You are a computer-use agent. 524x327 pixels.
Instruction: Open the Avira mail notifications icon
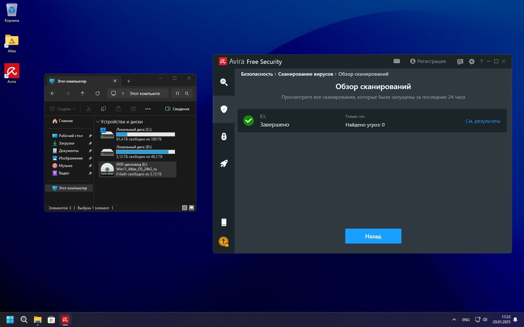(x=396, y=61)
